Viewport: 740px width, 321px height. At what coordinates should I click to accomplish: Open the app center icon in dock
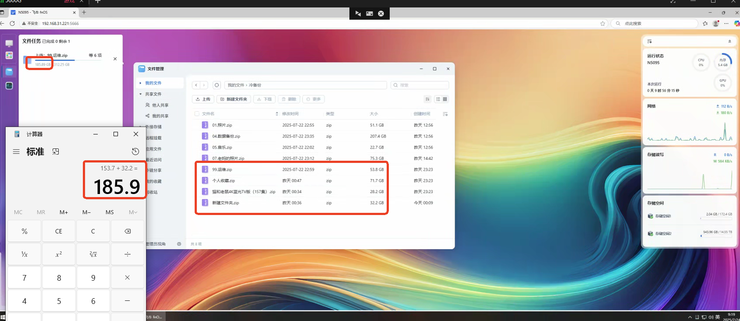point(9,55)
